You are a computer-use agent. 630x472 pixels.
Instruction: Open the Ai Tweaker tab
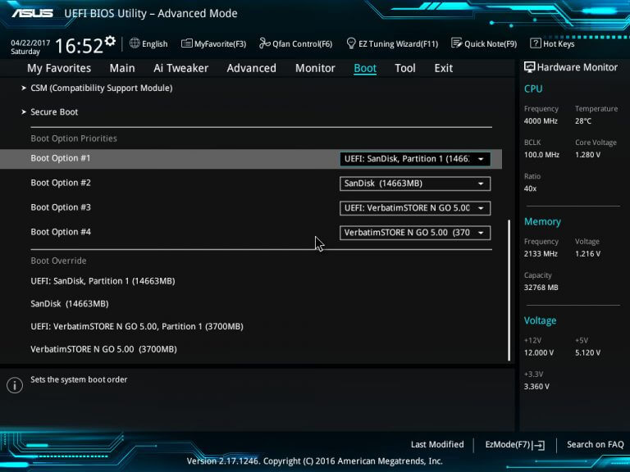point(180,68)
